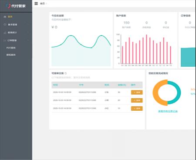Click the 账户信息 card heading
Screen dimensions: 196x160
[x=121, y=16]
